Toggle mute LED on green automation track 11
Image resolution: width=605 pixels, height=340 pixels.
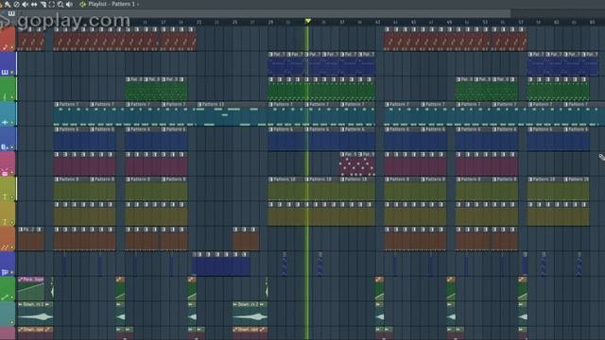(x=12, y=297)
